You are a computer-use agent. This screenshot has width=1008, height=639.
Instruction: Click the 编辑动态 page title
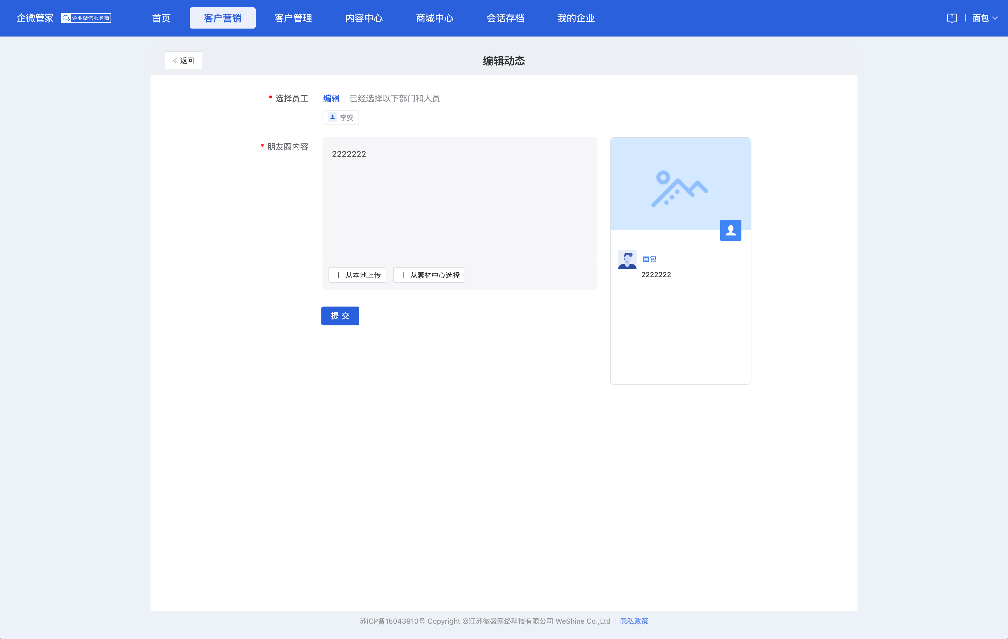tap(504, 61)
